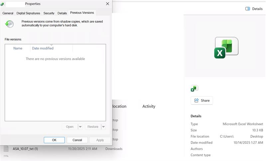Close the Properties dialog

[x=107, y=4]
